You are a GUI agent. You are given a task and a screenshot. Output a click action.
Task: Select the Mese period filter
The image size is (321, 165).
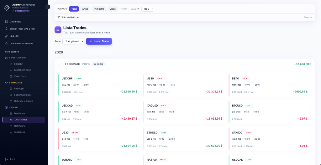(113, 9)
